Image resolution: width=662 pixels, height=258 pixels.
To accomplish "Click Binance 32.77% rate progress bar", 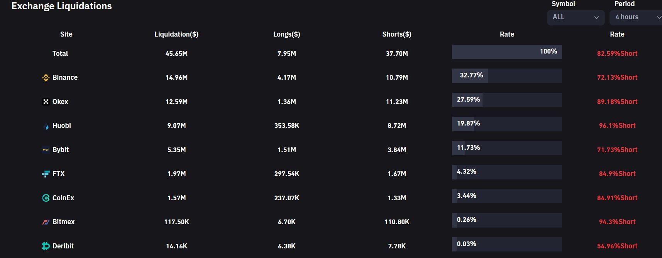I will point(507,76).
